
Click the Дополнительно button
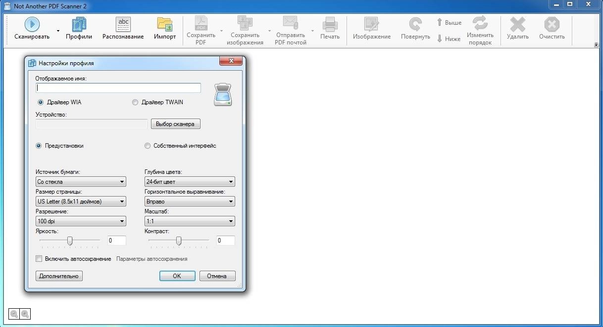click(59, 276)
